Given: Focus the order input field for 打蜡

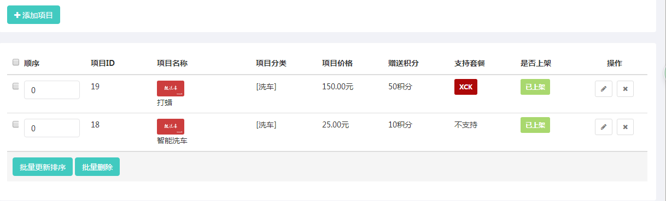Looking at the screenshot, I should tap(52, 90).
